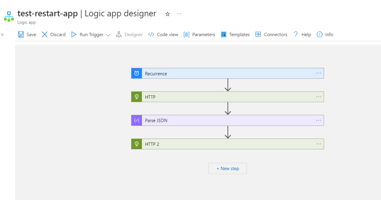381x200 pixels.
Task: Click the Save disk icon
Action: pyautogui.click(x=21, y=35)
